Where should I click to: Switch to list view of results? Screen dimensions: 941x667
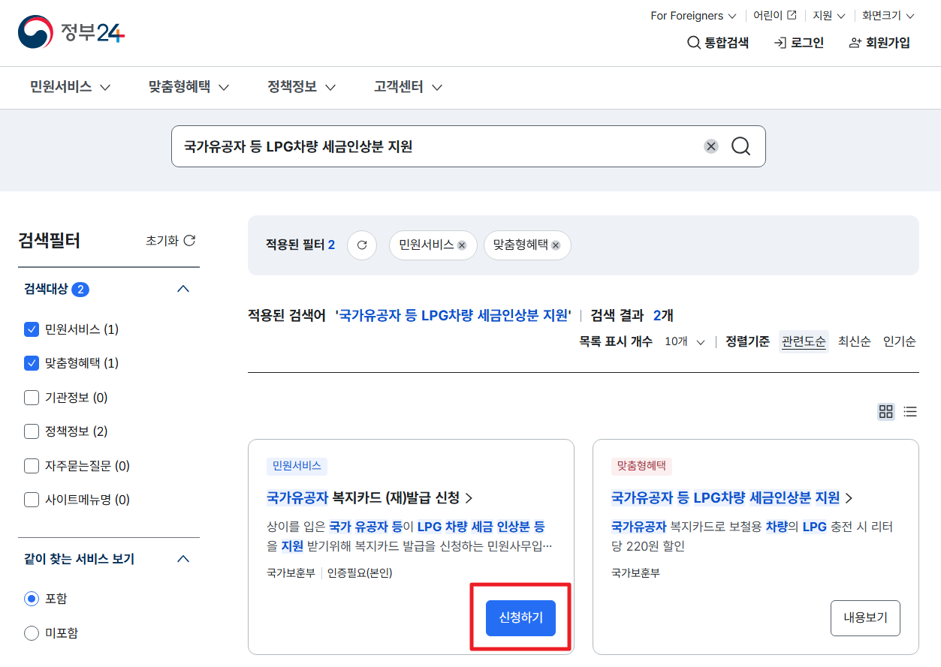point(909,411)
